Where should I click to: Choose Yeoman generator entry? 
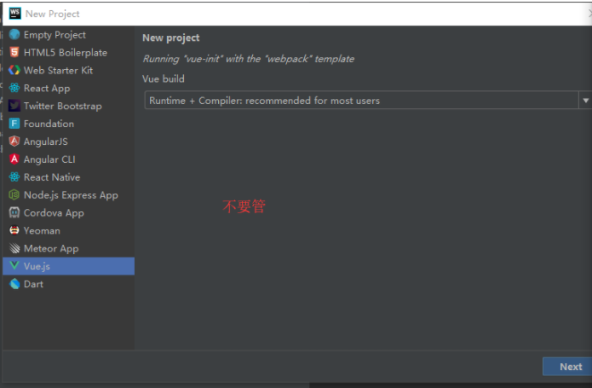[68, 230]
